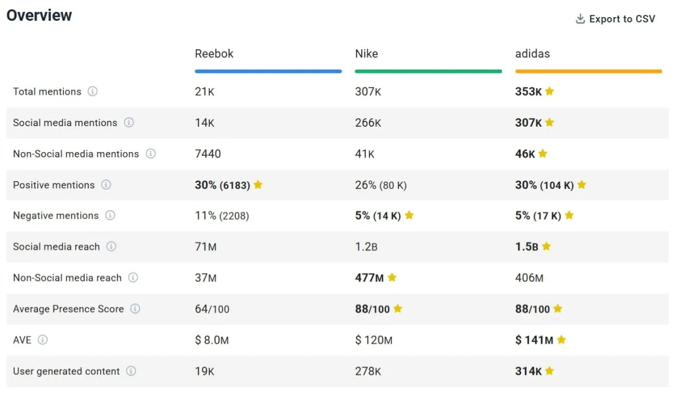Click Nike's 41K value
This screenshot has width=676, height=396.
(x=365, y=154)
